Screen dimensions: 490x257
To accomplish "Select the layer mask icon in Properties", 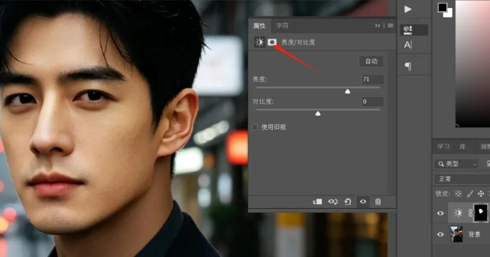I will pos(272,42).
